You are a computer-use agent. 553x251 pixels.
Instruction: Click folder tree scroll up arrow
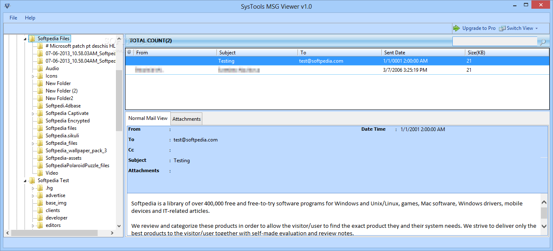coord(119,38)
